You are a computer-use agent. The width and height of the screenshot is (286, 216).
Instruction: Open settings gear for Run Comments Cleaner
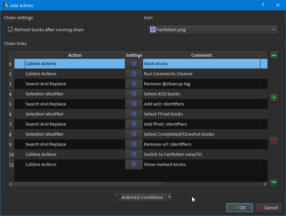(x=134, y=74)
